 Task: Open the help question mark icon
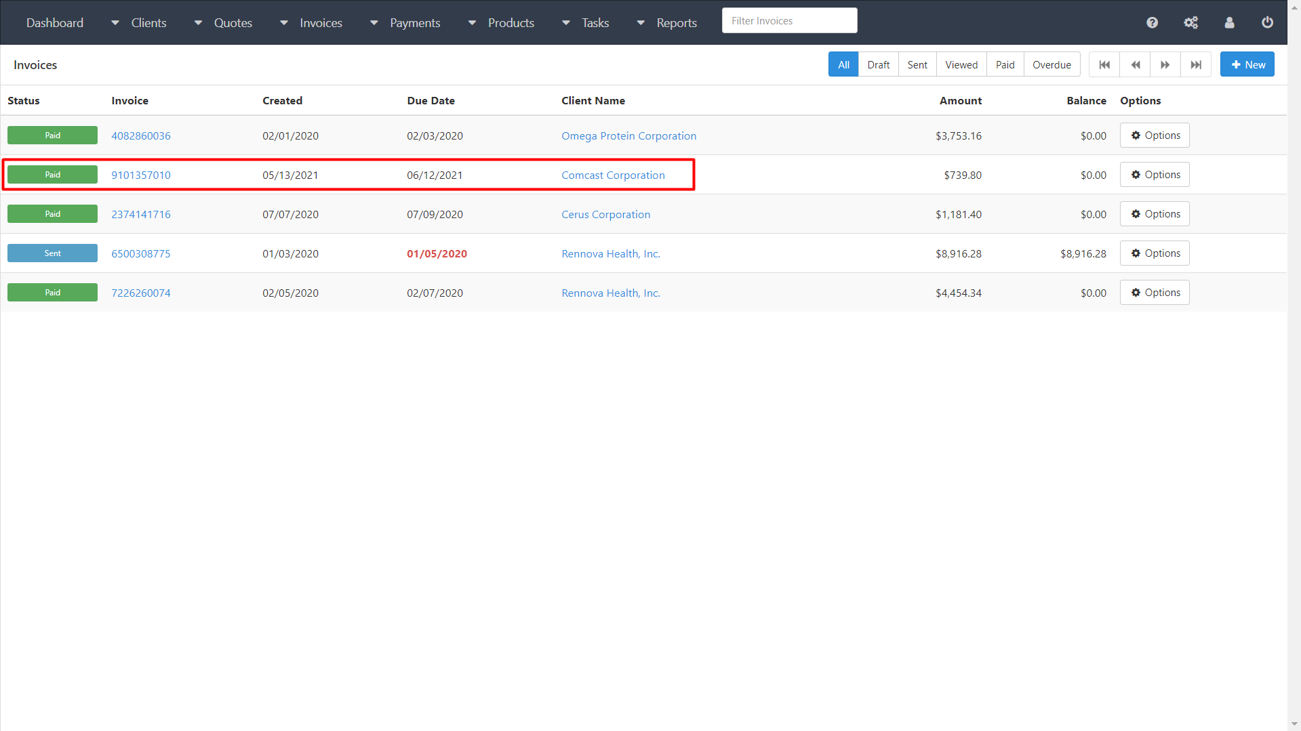click(x=1152, y=22)
